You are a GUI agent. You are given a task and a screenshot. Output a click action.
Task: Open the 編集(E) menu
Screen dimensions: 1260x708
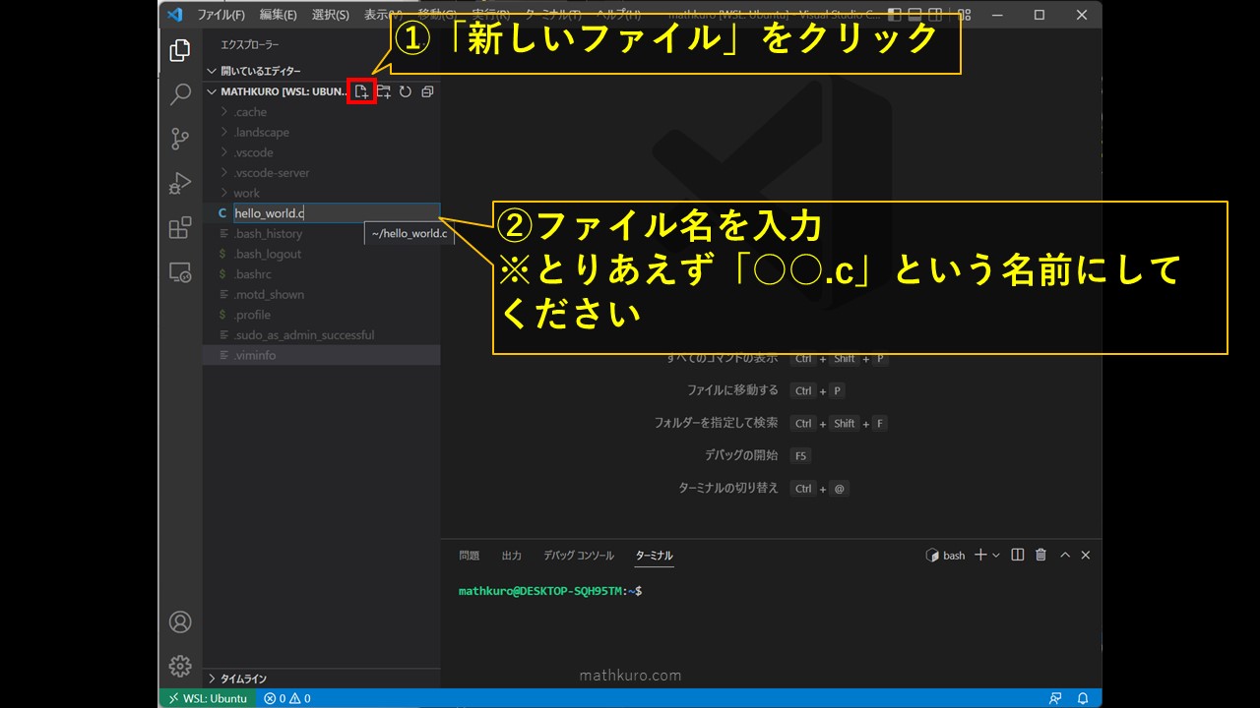coord(279,15)
